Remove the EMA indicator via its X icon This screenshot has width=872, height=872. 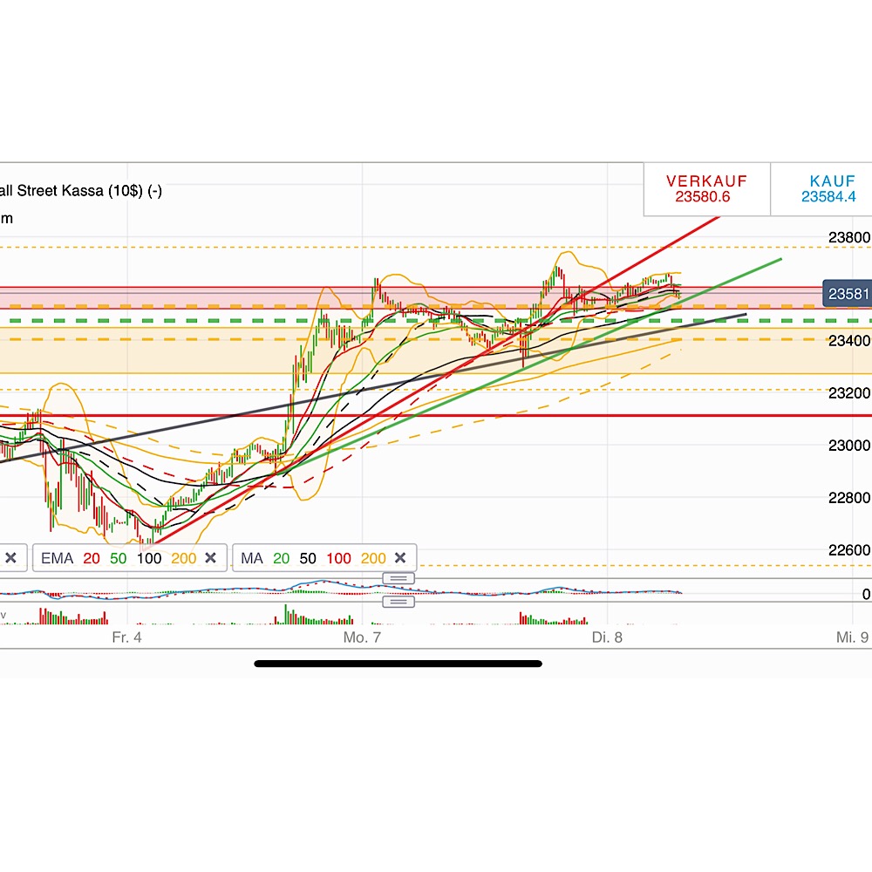pyautogui.click(x=212, y=558)
